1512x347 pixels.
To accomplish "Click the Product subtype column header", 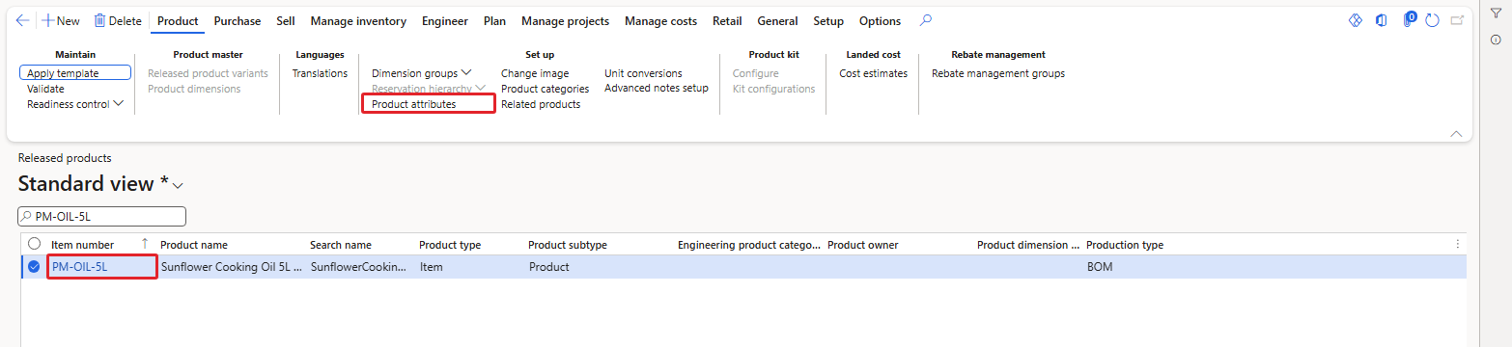I will (x=568, y=245).
